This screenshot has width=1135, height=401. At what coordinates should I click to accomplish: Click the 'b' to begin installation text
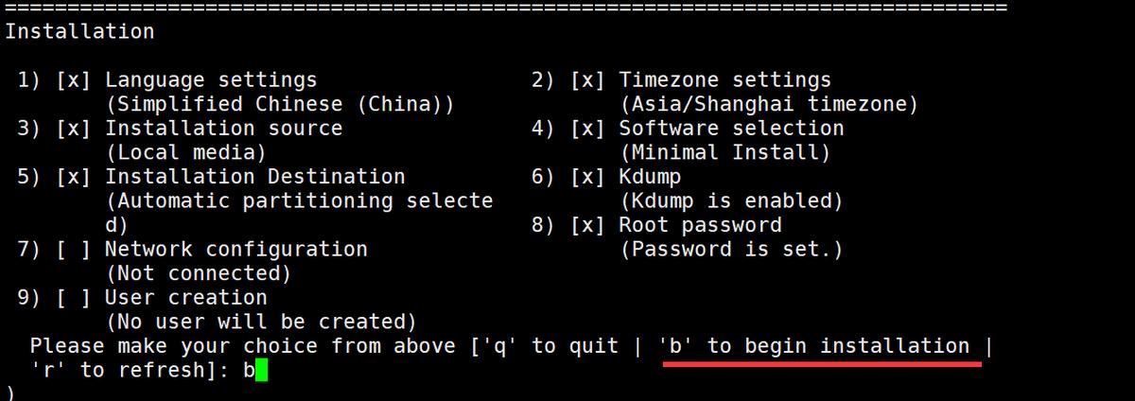(x=818, y=346)
